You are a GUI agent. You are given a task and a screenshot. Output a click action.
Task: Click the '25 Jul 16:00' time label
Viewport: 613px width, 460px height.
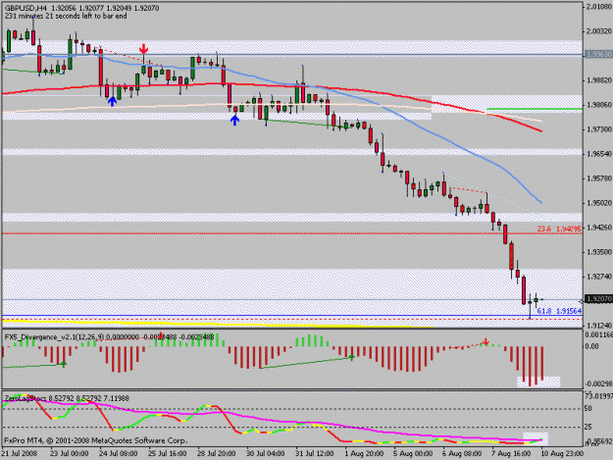point(168,454)
